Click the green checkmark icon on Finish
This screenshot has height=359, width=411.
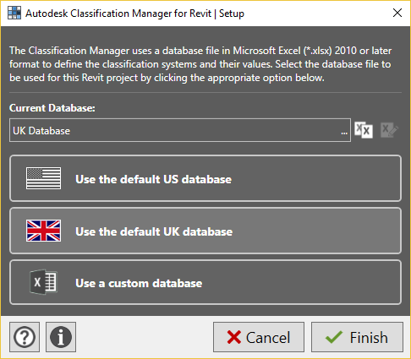pyautogui.click(x=334, y=337)
